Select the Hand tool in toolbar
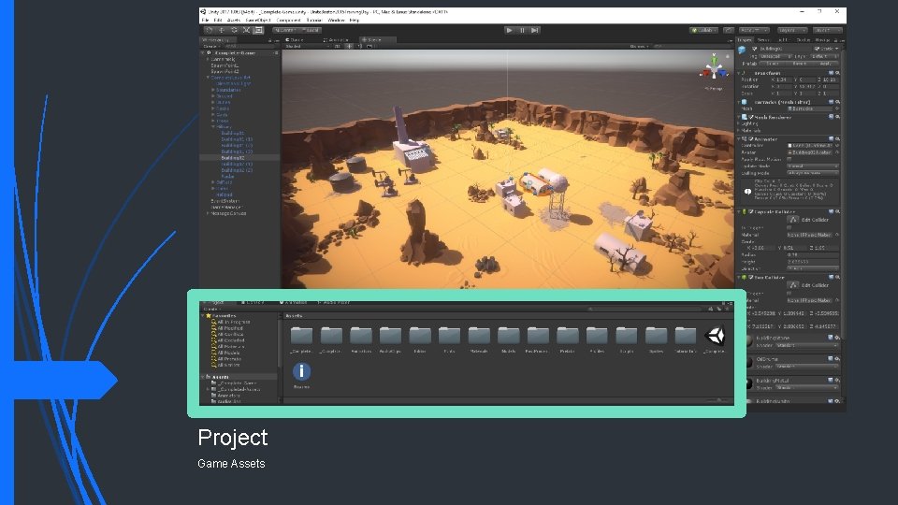 (x=209, y=30)
